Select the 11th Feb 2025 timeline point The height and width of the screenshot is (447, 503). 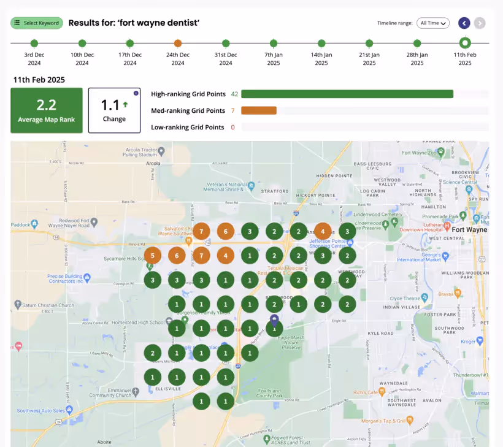tap(465, 43)
